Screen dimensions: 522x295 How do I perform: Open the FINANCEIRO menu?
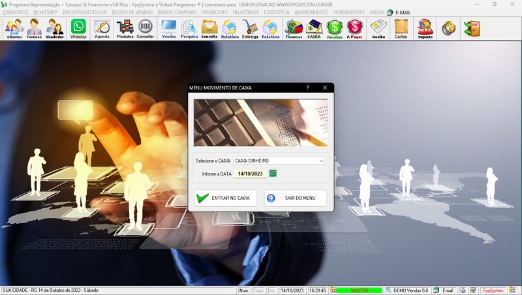click(x=215, y=12)
